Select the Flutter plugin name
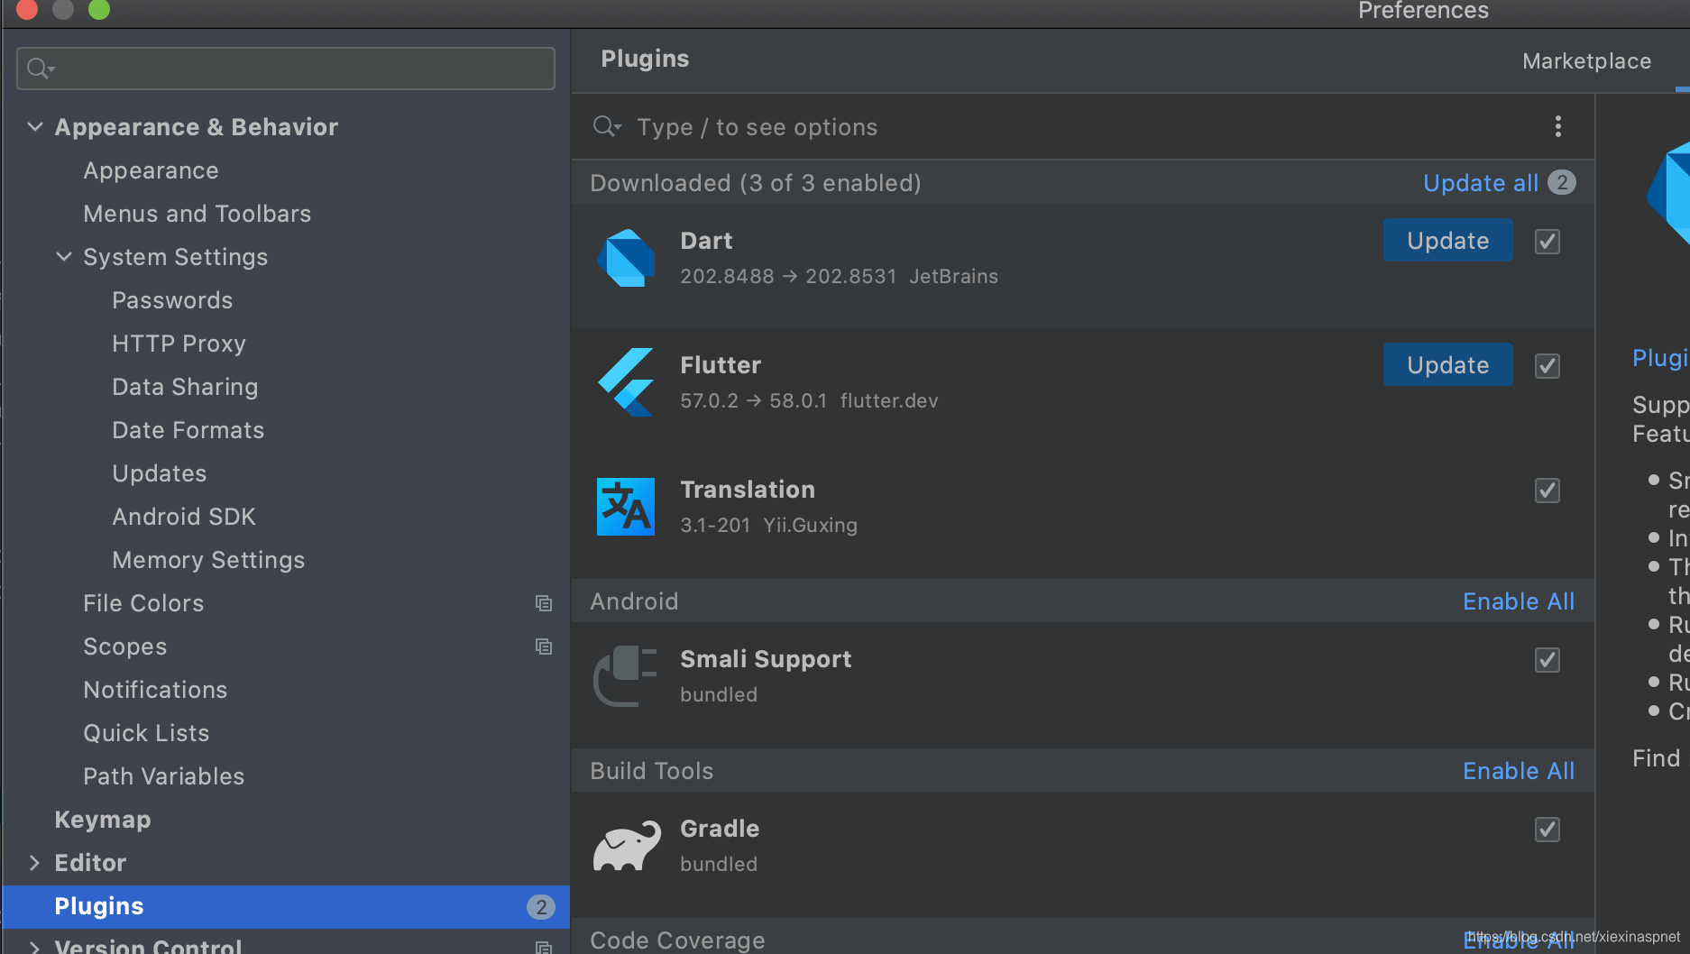The height and width of the screenshot is (954, 1690). pyautogui.click(x=721, y=365)
